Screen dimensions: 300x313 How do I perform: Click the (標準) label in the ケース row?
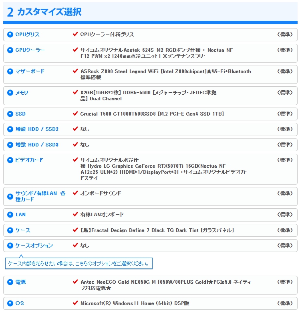pos(285,230)
